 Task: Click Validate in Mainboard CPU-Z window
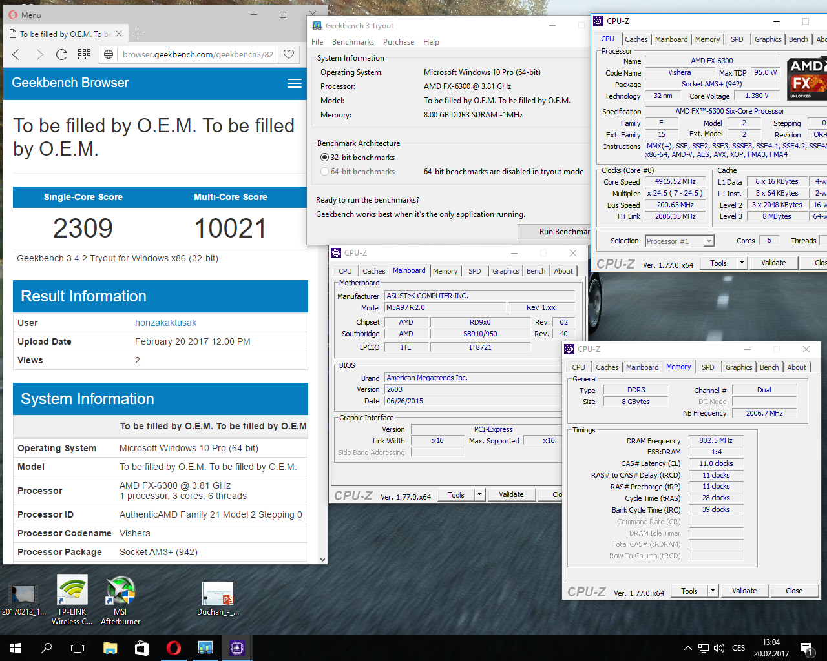click(x=511, y=494)
